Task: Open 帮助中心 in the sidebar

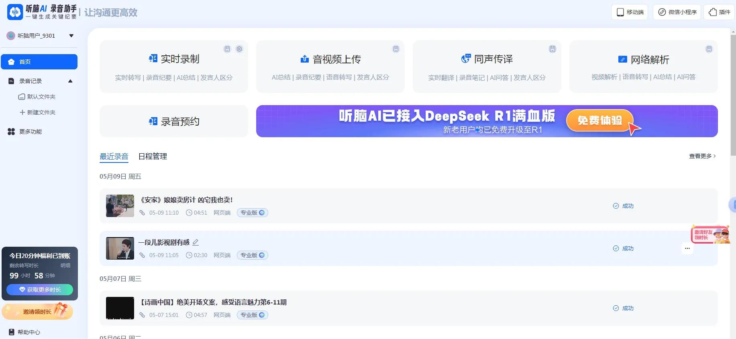Action: pyautogui.click(x=29, y=332)
